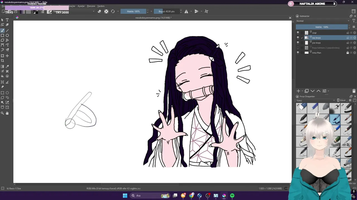Hide the saç boya layer

[298, 38]
